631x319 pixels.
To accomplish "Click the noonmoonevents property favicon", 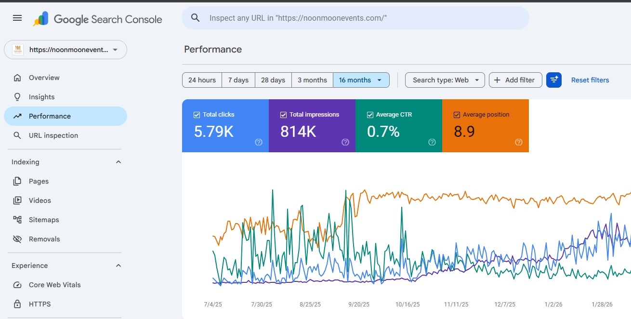I will pyautogui.click(x=18, y=49).
